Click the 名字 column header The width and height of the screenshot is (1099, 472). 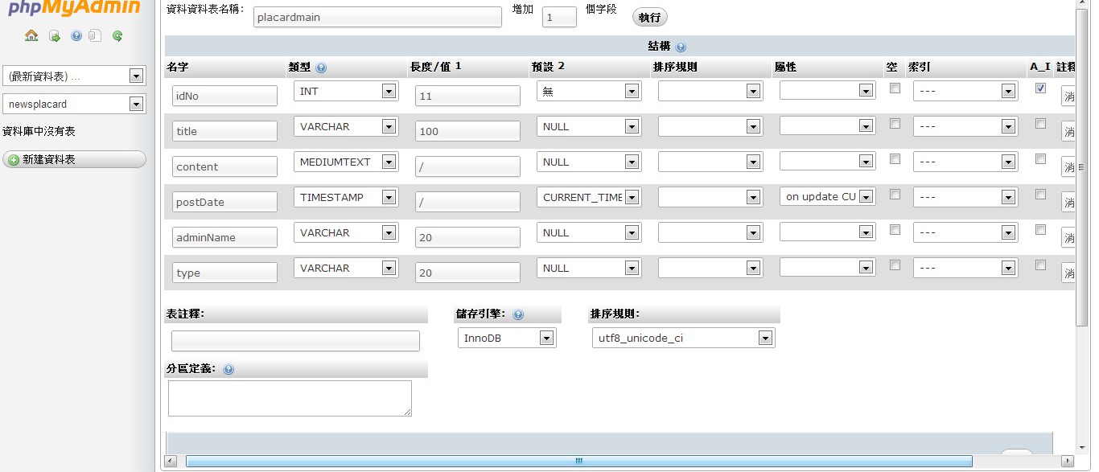[x=177, y=68]
